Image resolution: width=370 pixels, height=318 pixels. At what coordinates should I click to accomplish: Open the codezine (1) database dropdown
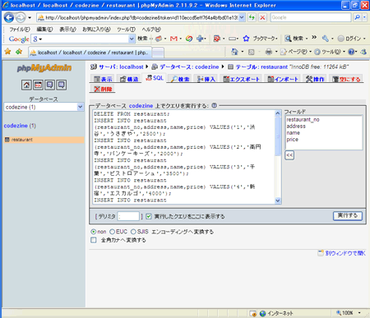tap(44, 107)
